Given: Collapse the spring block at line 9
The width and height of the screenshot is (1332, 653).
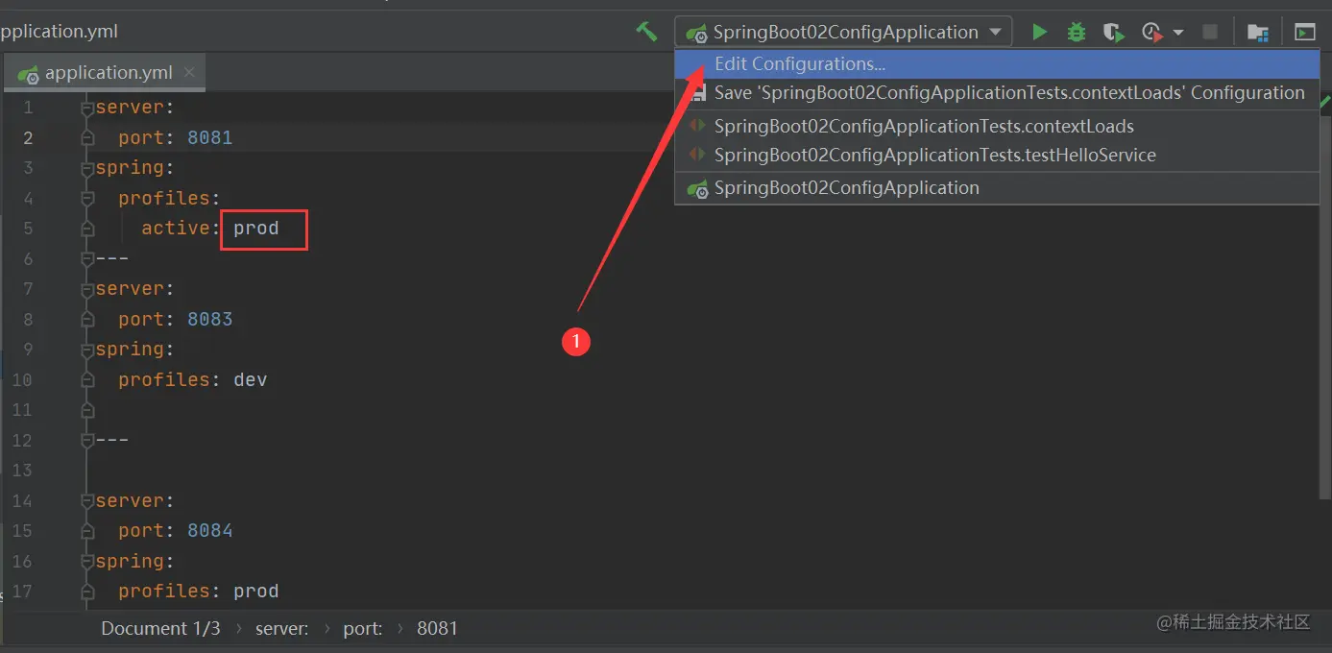Looking at the screenshot, I should 87,350.
